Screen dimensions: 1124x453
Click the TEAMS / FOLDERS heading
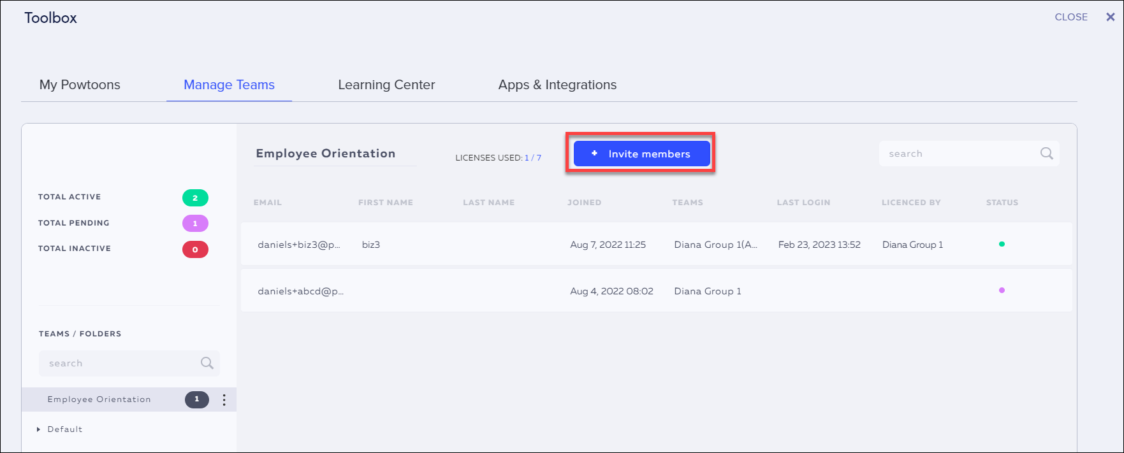80,334
